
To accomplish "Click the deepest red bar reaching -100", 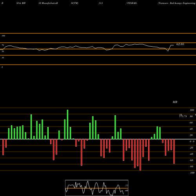I will click(x=140, y=155).
